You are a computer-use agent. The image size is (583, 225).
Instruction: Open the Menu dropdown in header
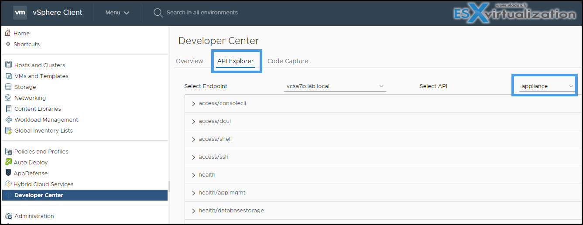[x=117, y=13]
